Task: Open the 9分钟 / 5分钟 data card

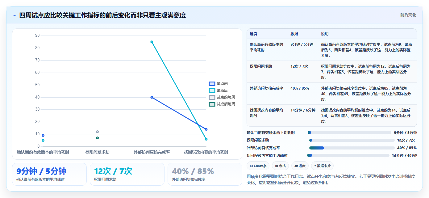Action: tap(49, 174)
